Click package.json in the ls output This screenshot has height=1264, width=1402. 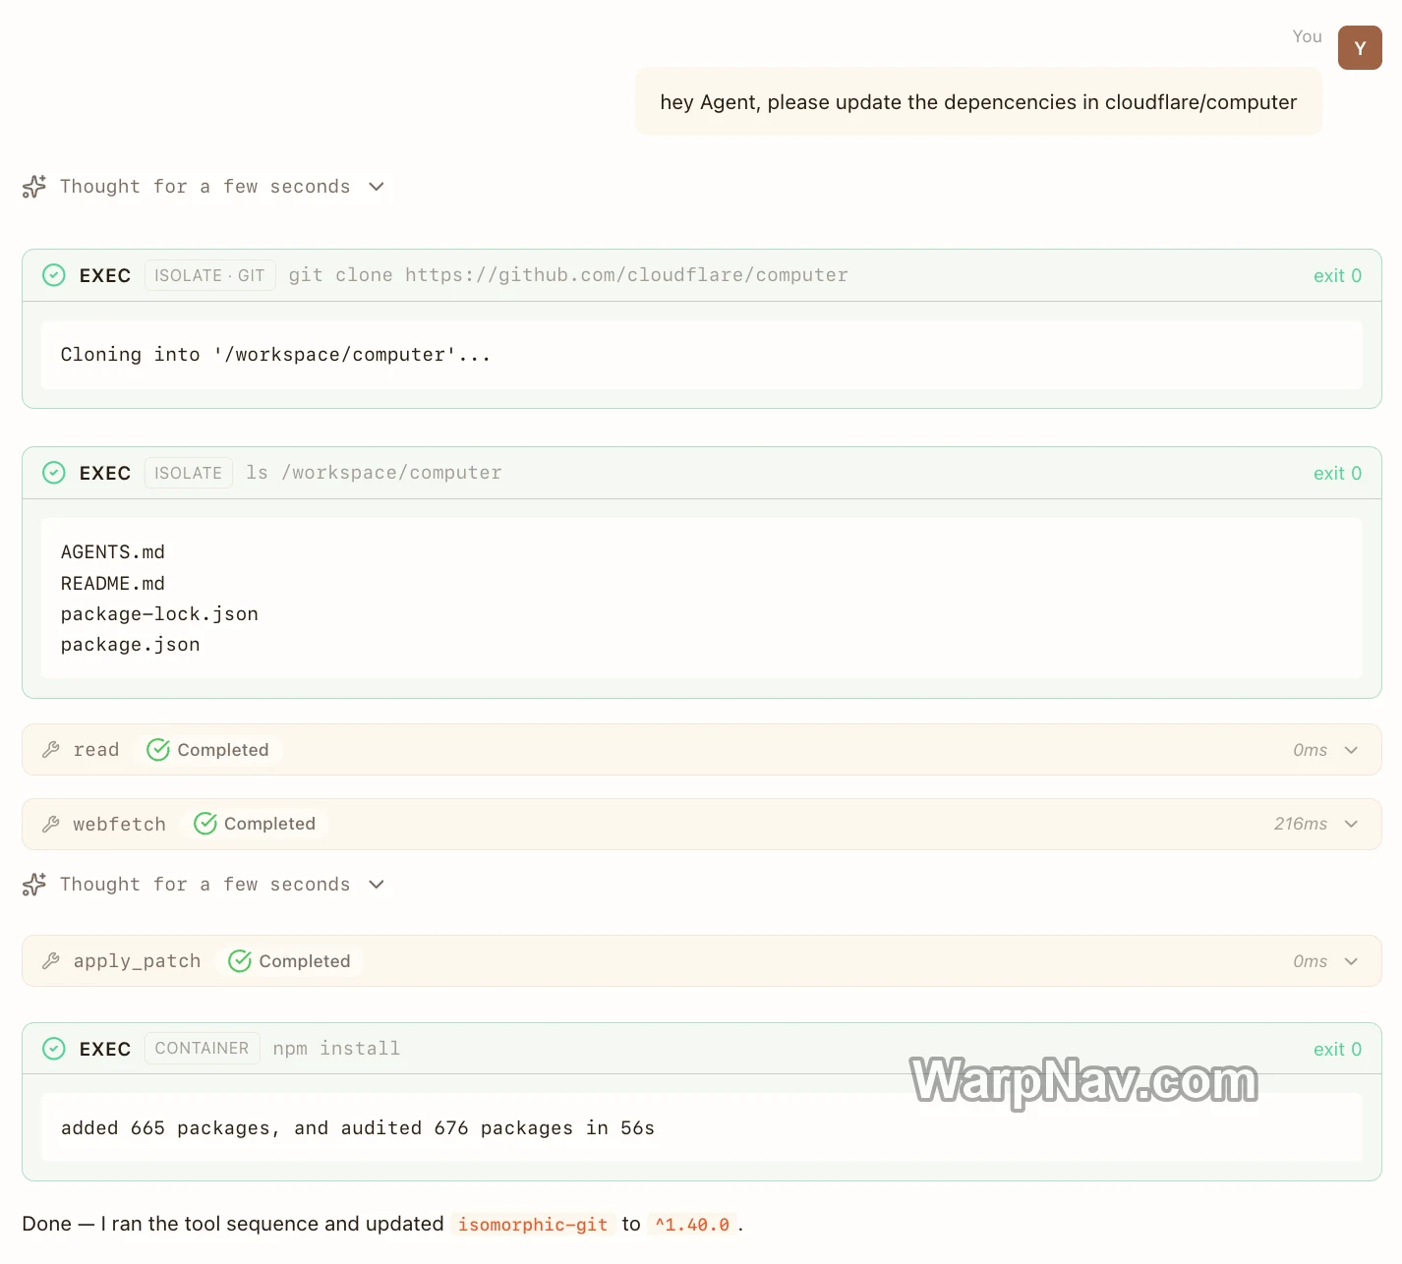pos(130,645)
